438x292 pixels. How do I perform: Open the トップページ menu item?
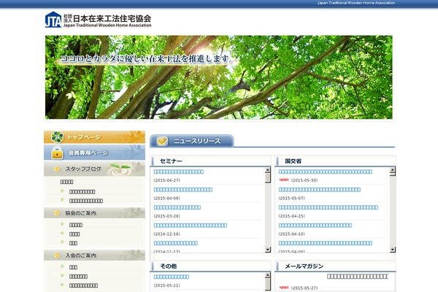[x=94, y=137]
